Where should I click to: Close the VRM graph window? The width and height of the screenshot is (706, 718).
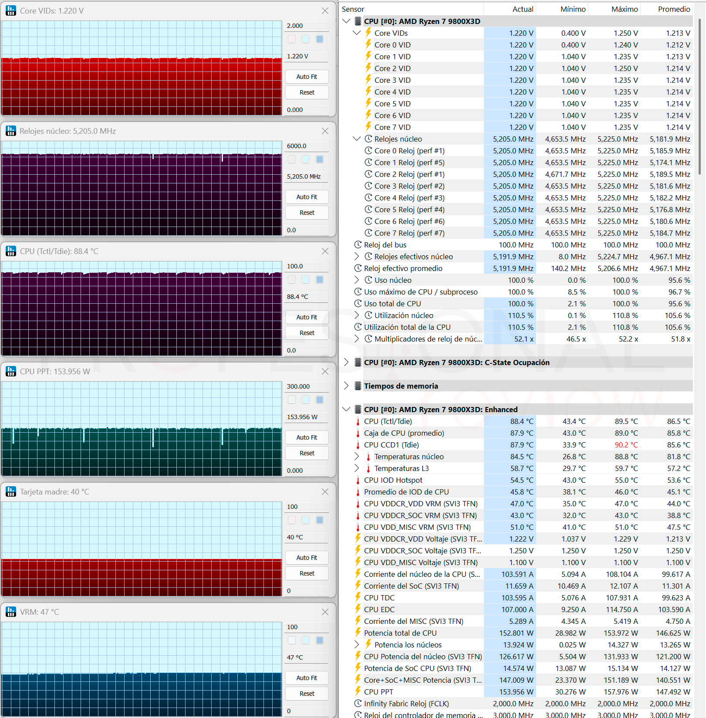click(325, 612)
